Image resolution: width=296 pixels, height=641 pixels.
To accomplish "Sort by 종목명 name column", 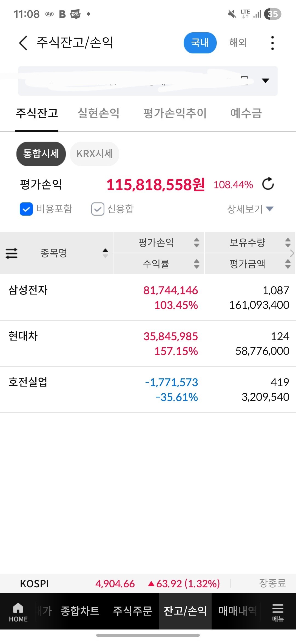I will tap(105, 253).
